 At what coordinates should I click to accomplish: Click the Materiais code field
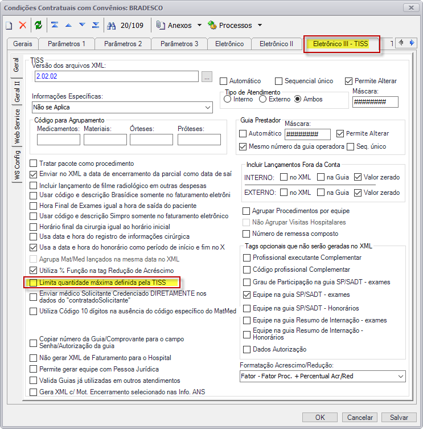pos(105,140)
